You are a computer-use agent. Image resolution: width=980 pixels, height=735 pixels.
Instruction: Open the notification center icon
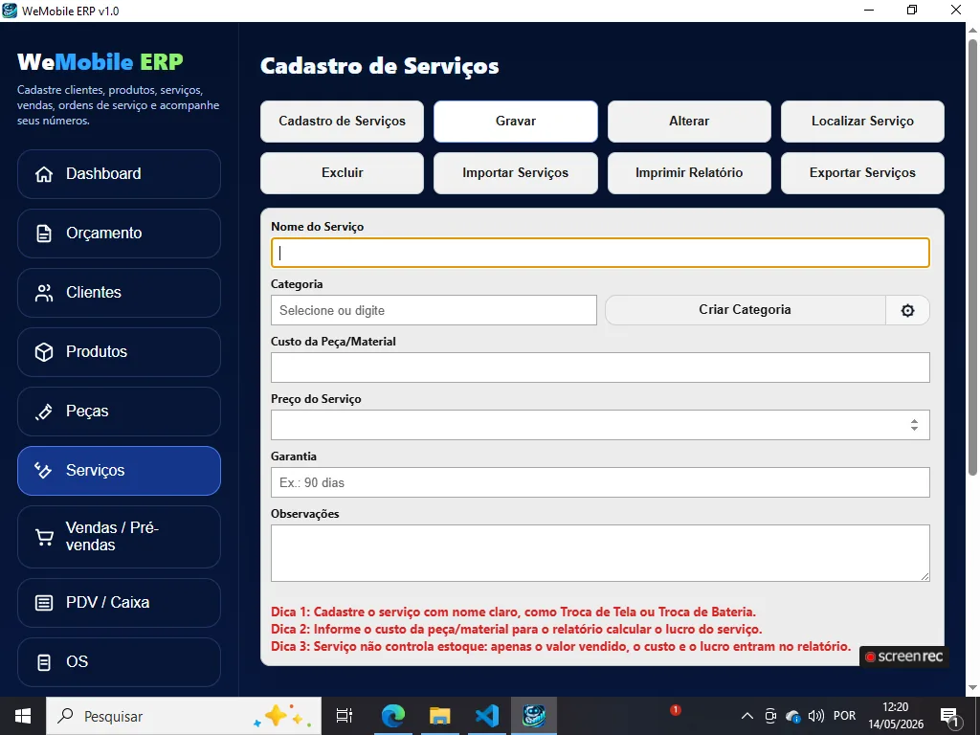point(949,717)
